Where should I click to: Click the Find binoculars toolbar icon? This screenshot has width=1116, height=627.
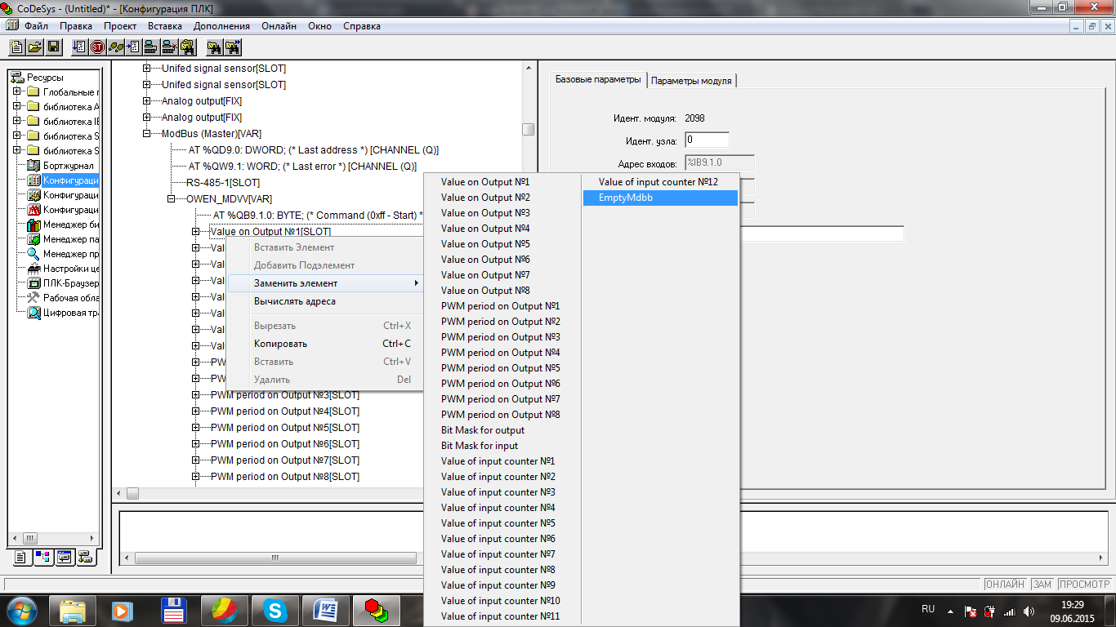[x=215, y=47]
